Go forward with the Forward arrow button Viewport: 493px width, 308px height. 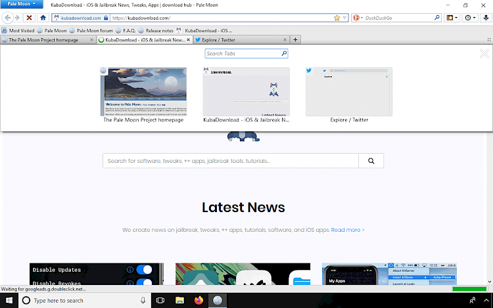tap(17, 18)
